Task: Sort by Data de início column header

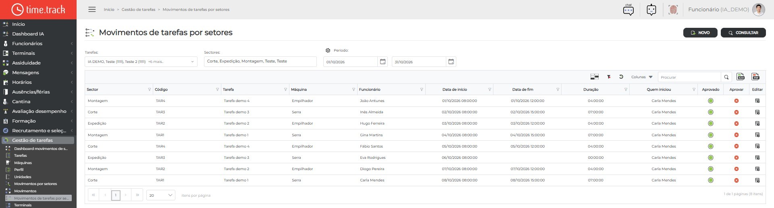Action: (x=455, y=89)
